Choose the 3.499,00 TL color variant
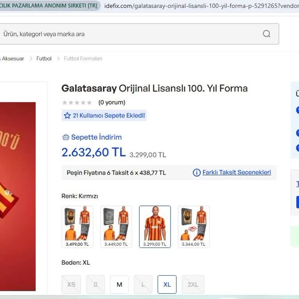 tap(77, 227)
